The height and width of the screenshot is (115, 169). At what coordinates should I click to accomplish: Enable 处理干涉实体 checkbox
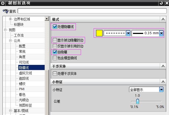pyautogui.click(x=55, y=74)
